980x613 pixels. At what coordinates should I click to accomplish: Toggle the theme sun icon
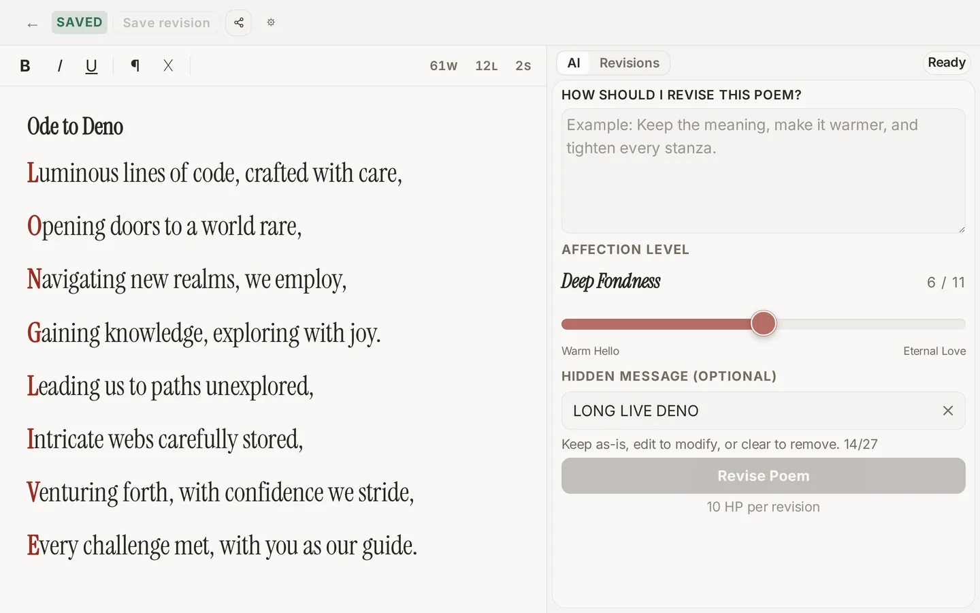[271, 22]
